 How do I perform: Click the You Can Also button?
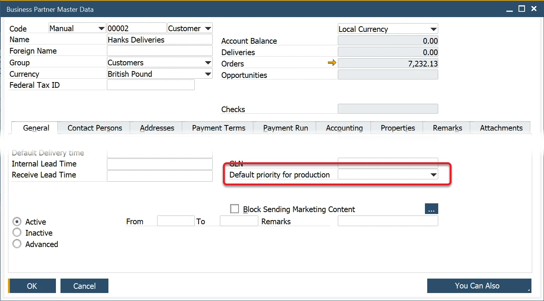pyautogui.click(x=479, y=286)
